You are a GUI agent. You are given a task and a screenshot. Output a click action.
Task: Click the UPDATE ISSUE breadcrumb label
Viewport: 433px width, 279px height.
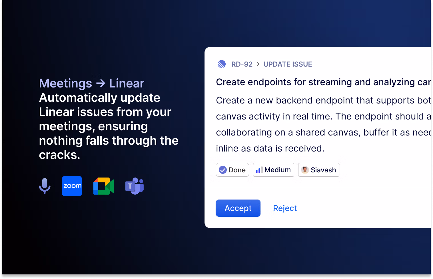pyautogui.click(x=288, y=64)
